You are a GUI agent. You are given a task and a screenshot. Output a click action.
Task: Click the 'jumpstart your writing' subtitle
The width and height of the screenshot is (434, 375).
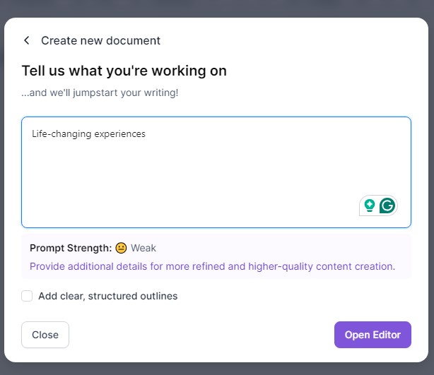tap(100, 93)
